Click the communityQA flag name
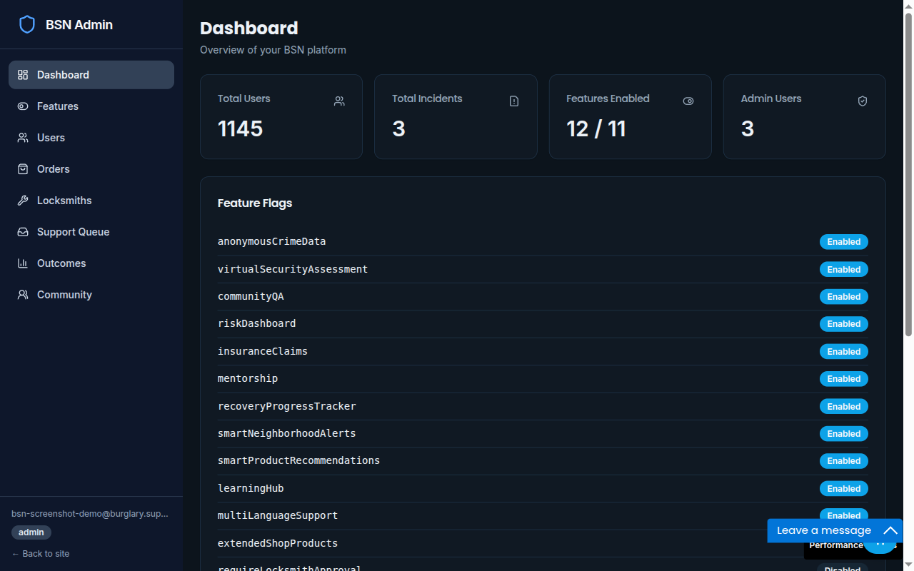914x571 pixels. pyautogui.click(x=251, y=296)
